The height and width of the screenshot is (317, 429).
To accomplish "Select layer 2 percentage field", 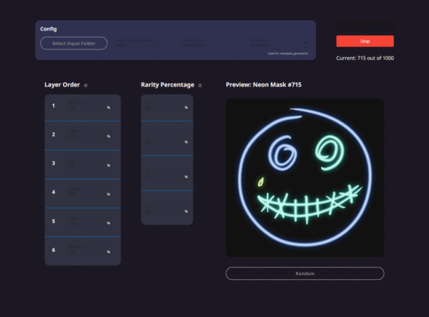I will (x=89, y=134).
